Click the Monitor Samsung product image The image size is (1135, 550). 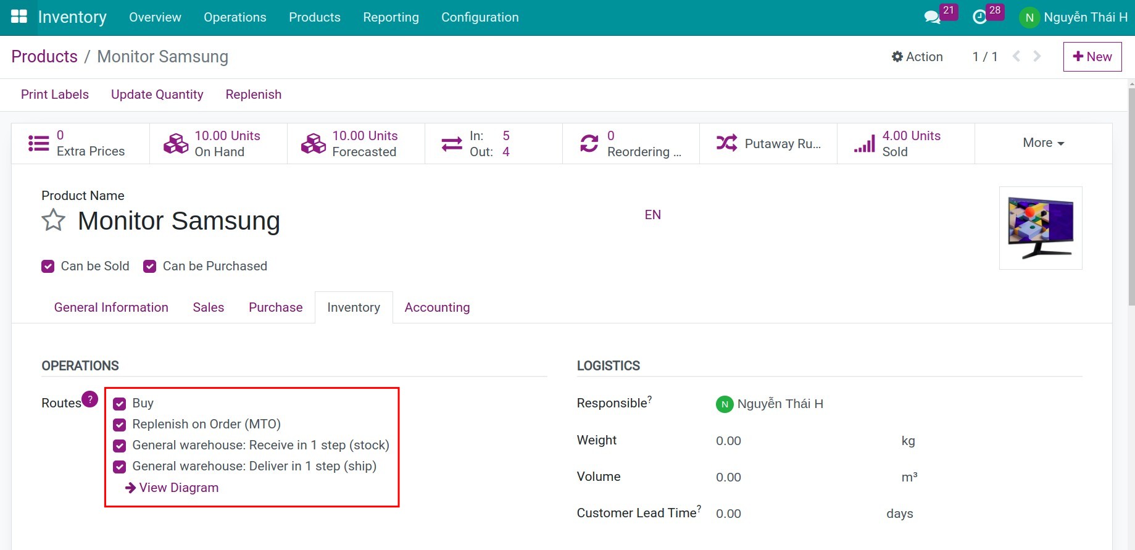point(1041,228)
